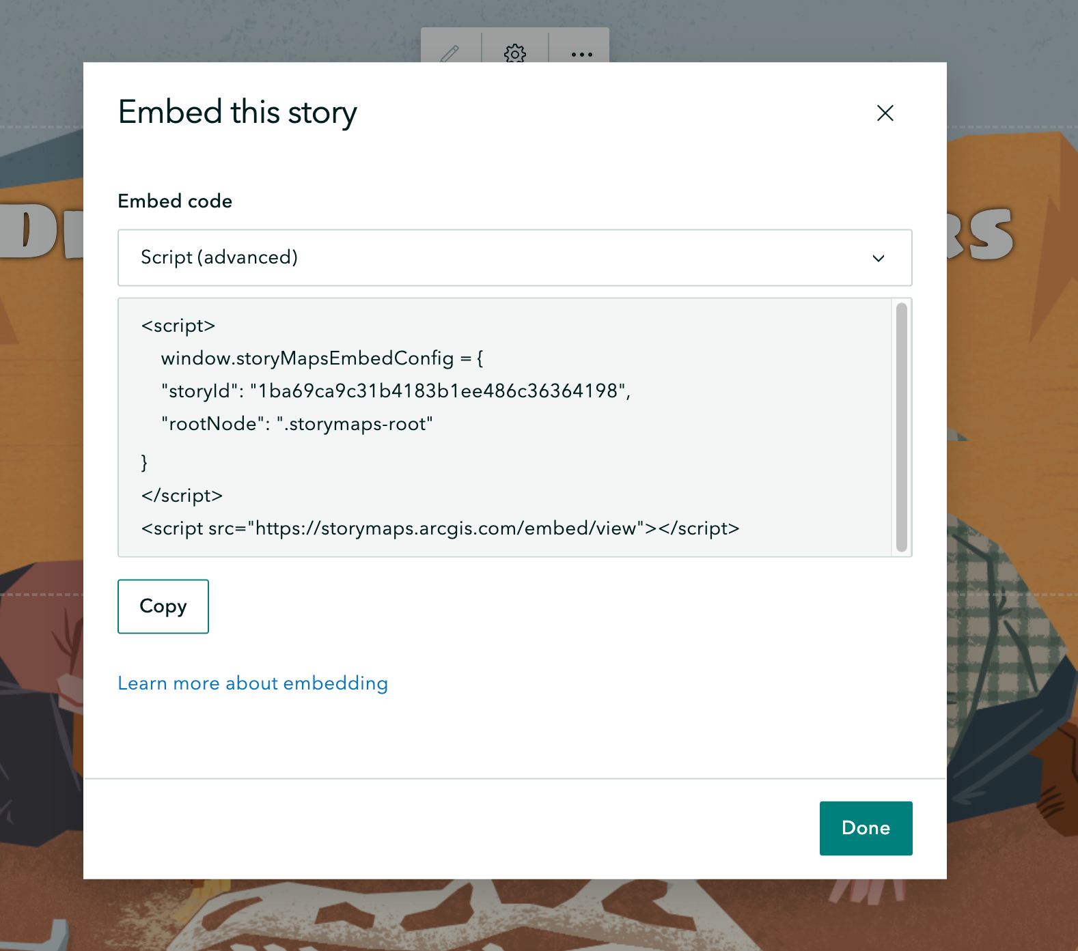
Task: Open the gear settings icon
Action: coord(515,53)
